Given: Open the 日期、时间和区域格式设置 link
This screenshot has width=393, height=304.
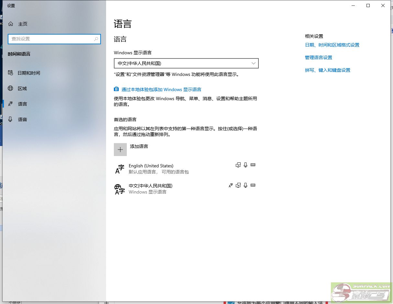Looking at the screenshot, I should coord(332,45).
